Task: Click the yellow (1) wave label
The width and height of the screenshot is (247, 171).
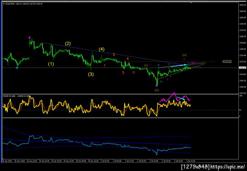Action: pos(51,64)
